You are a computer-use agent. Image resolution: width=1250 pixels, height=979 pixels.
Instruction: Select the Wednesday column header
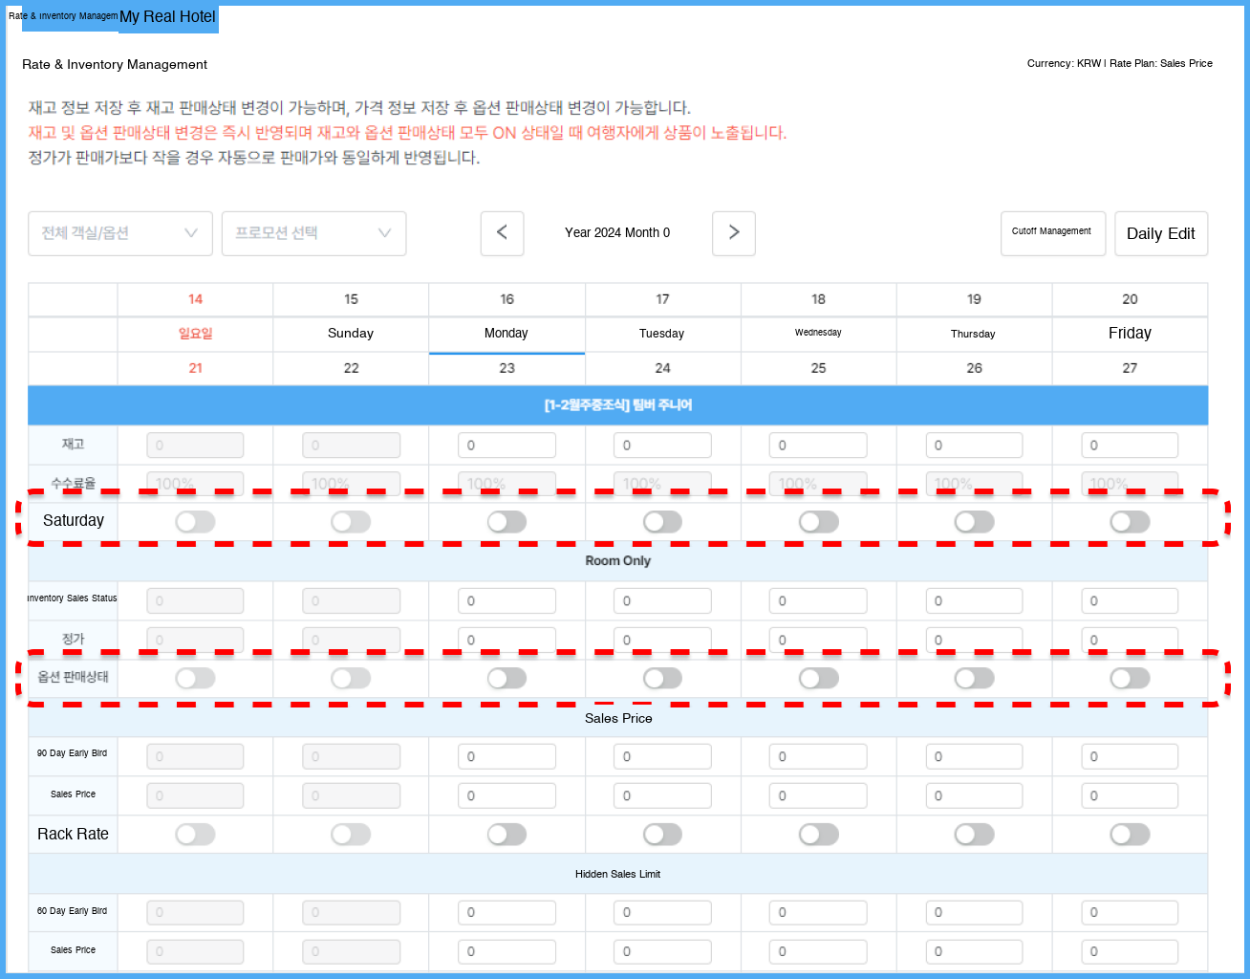coord(818,334)
